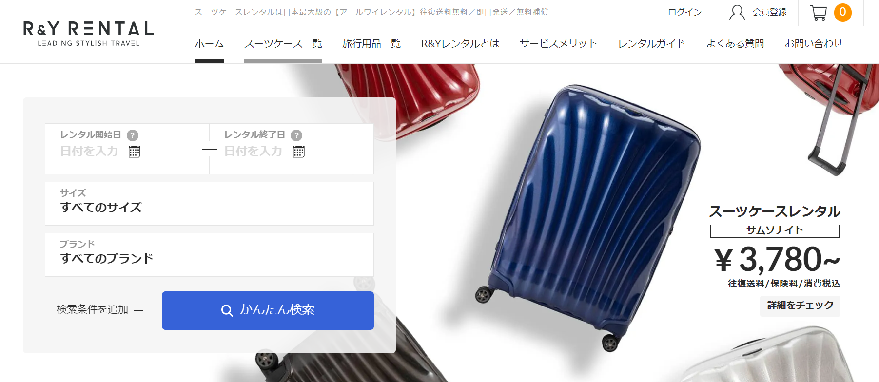The image size is (879, 382).
Task: Click the member registration person icon
Action: coord(737,13)
